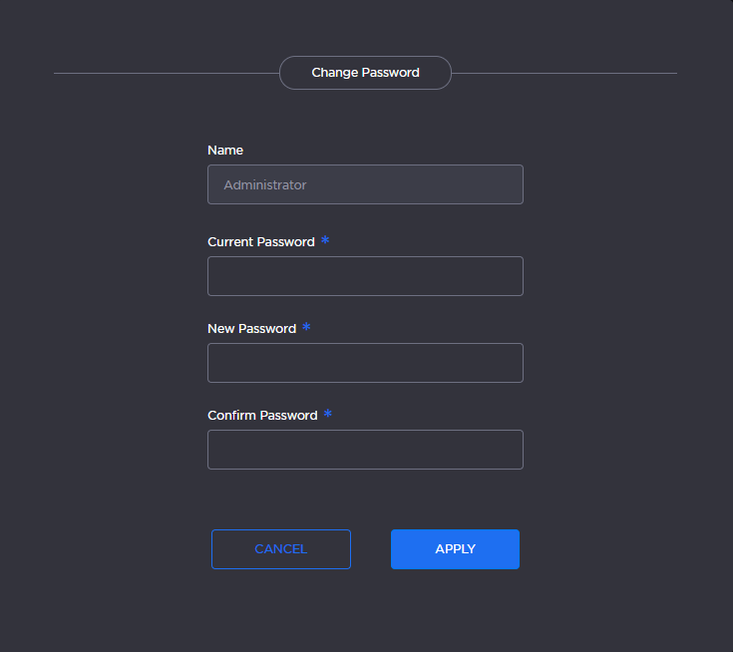Click the divider line left of Change Password
Image resolution: width=733 pixels, height=652 pixels.
point(166,73)
